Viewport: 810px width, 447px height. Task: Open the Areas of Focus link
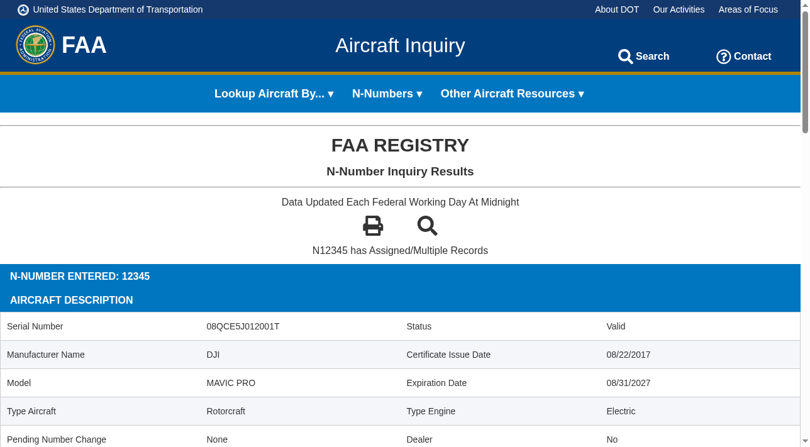click(x=748, y=9)
